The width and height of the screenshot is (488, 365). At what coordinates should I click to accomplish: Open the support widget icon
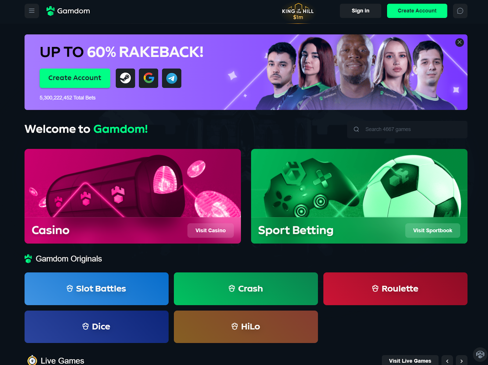click(x=480, y=354)
